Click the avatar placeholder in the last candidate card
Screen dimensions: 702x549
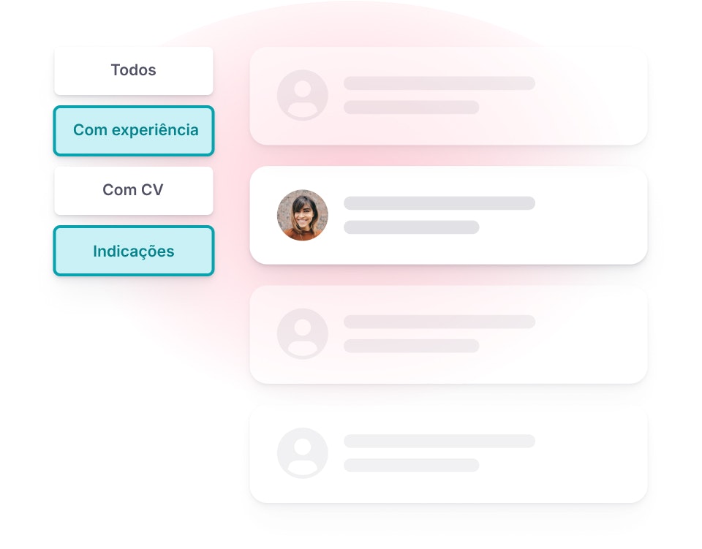tap(302, 453)
